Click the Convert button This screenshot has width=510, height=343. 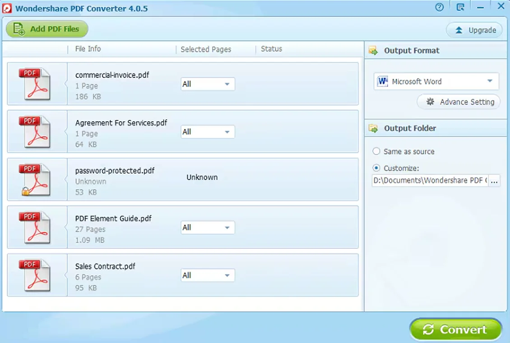[456, 329]
